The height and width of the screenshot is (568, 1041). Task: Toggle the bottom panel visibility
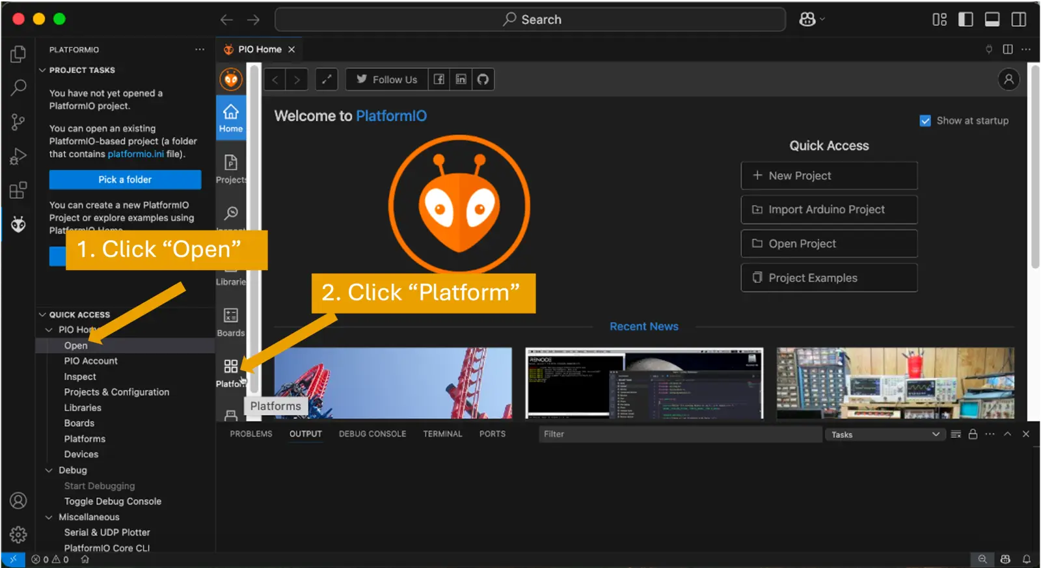click(992, 20)
